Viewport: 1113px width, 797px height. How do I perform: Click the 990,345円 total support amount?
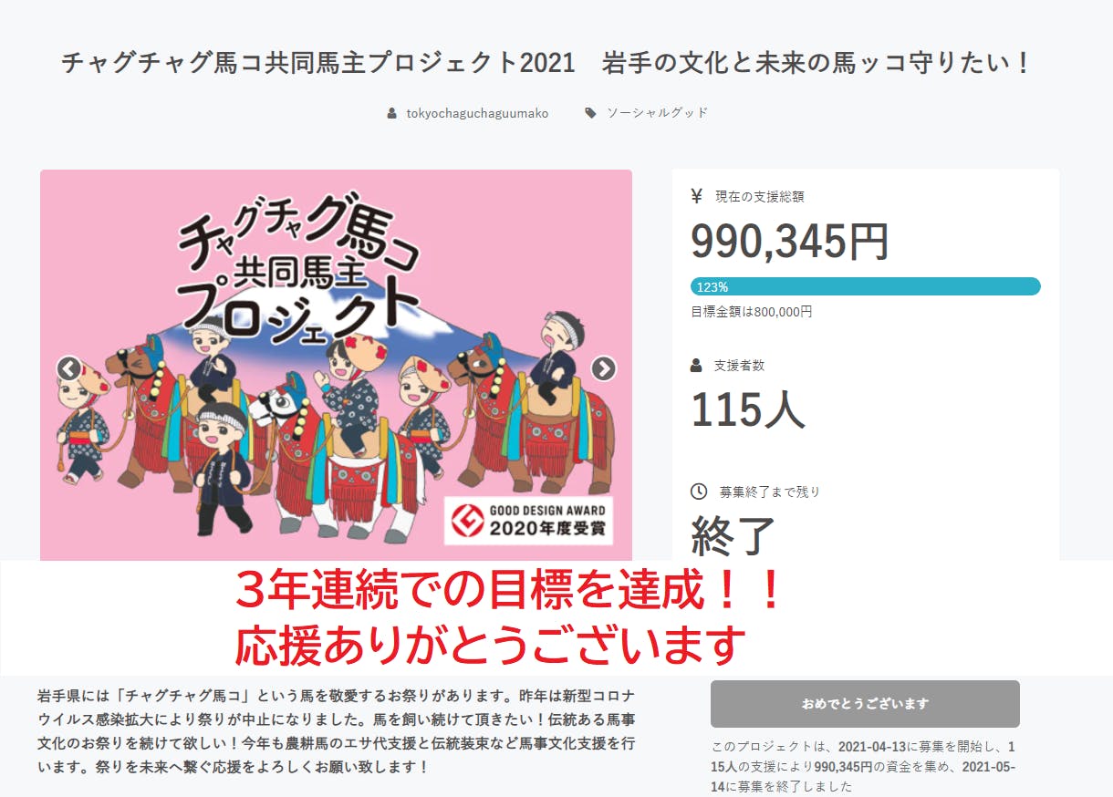click(790, 242)
